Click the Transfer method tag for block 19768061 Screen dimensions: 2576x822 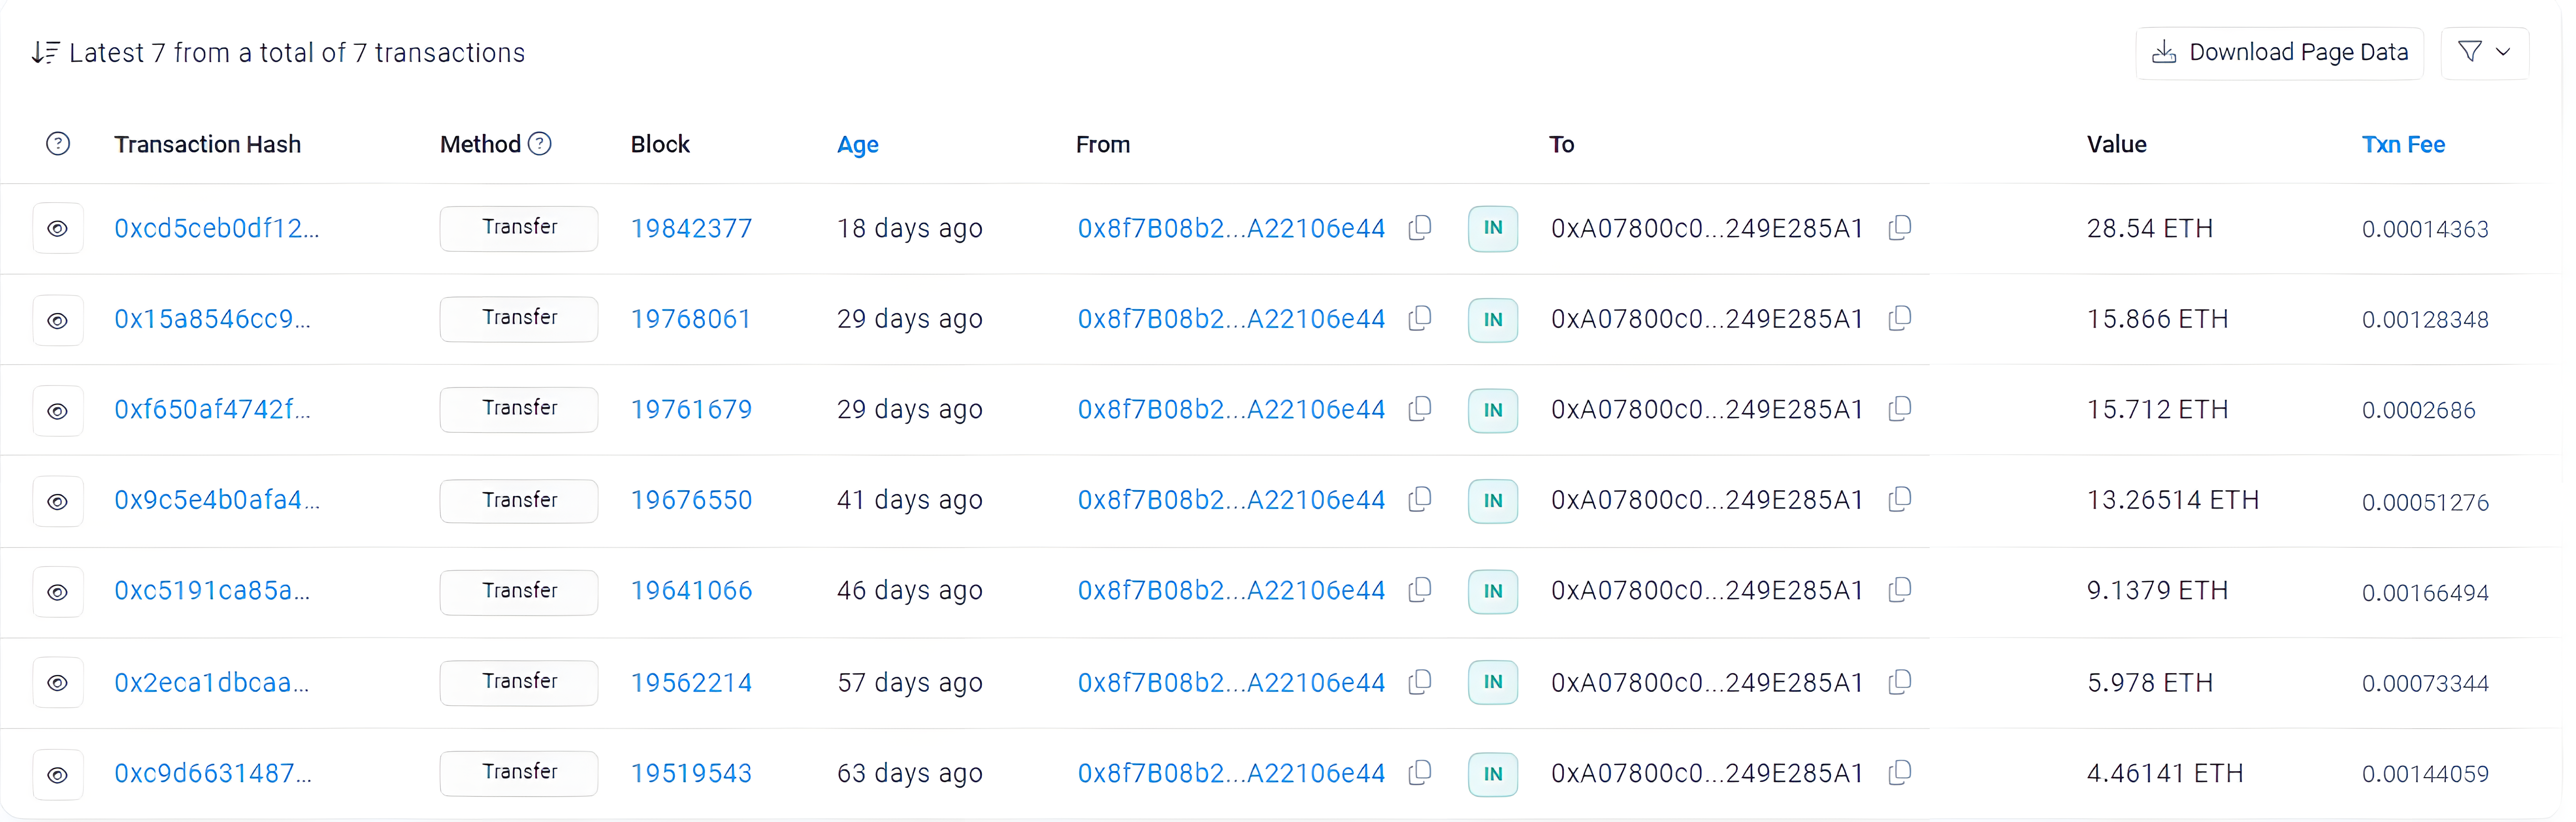point(519,318)
